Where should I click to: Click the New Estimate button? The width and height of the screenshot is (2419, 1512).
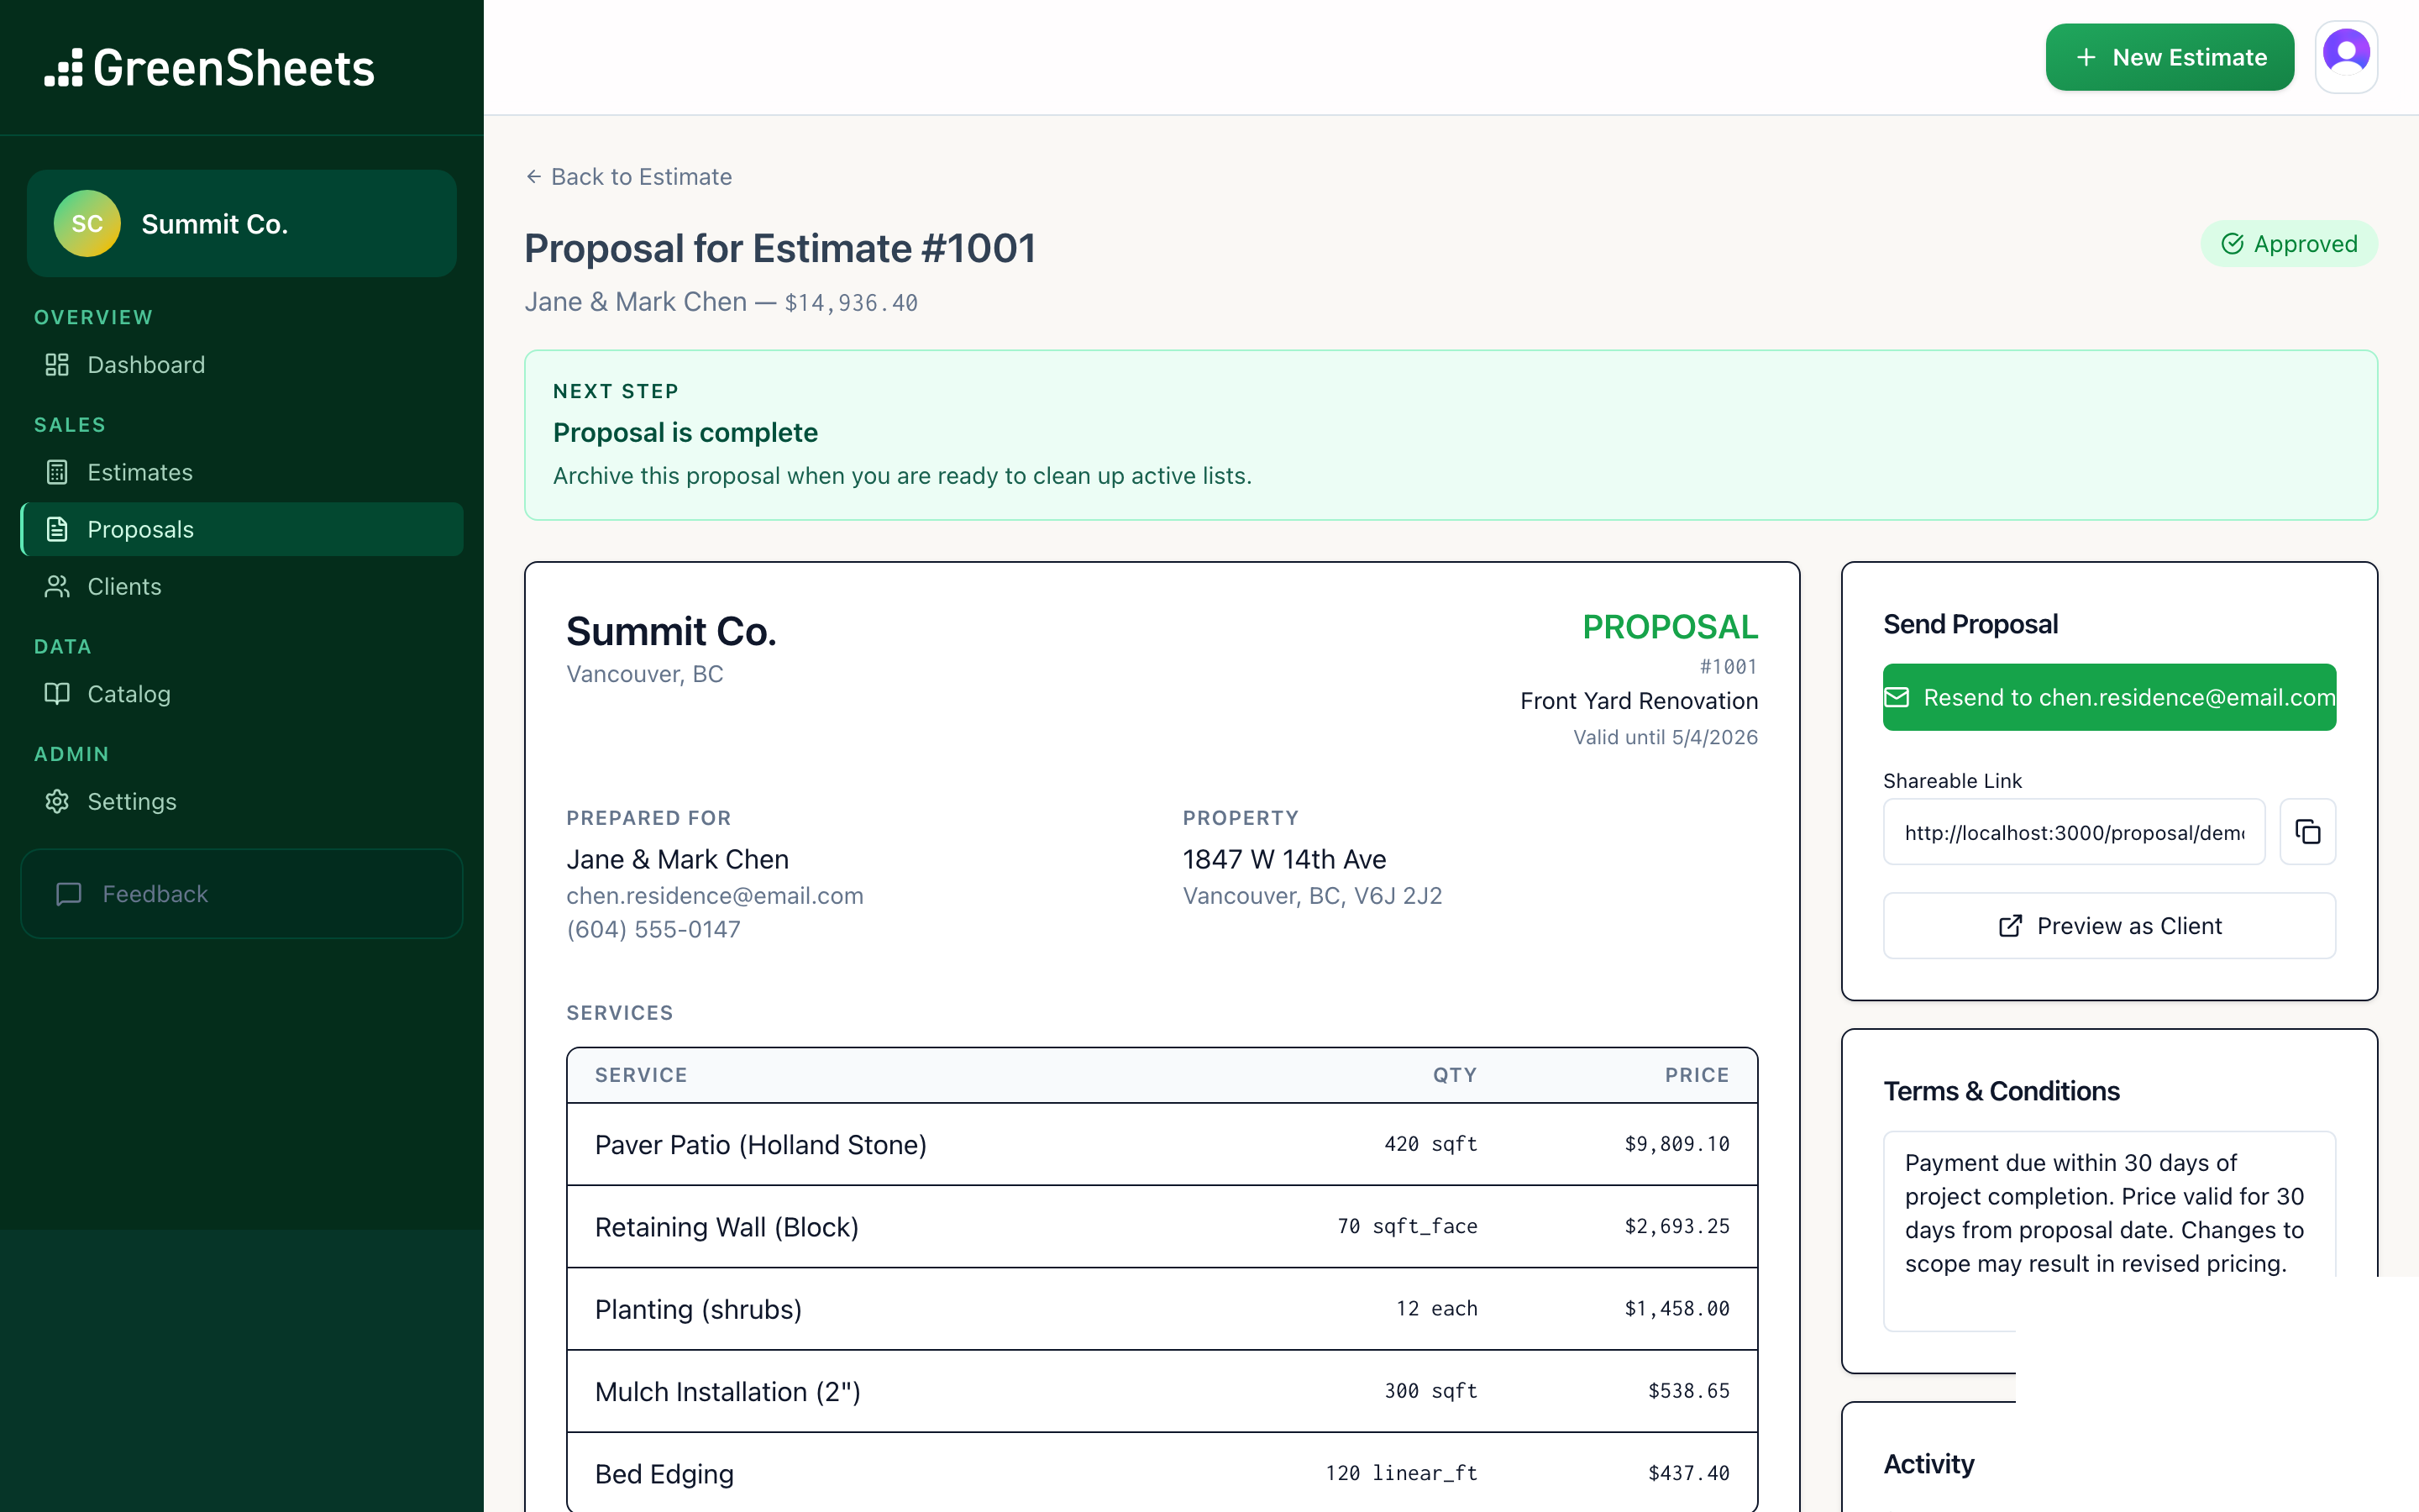pyautogui.click(x=2169, y=56)
